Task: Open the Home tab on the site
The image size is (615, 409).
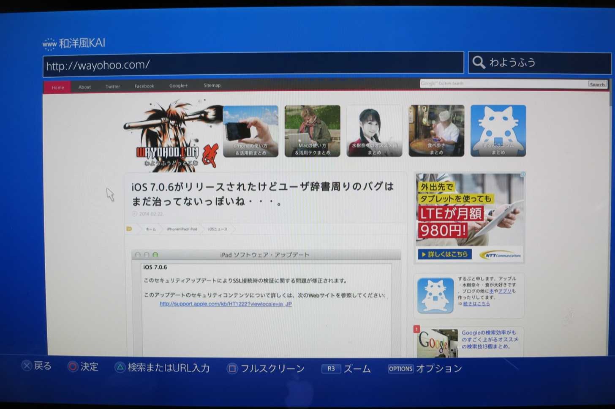Action: pyautogui.click(x=57, y=87)
